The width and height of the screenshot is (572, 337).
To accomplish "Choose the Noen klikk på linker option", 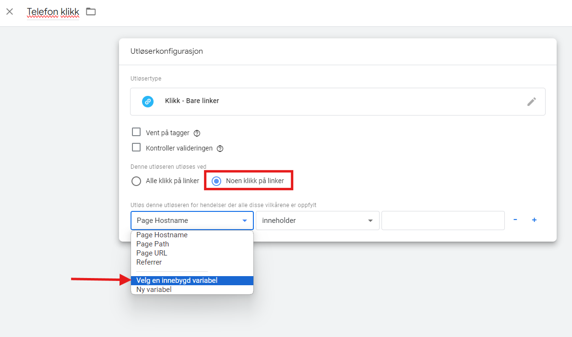I will (x=216, y=181).
